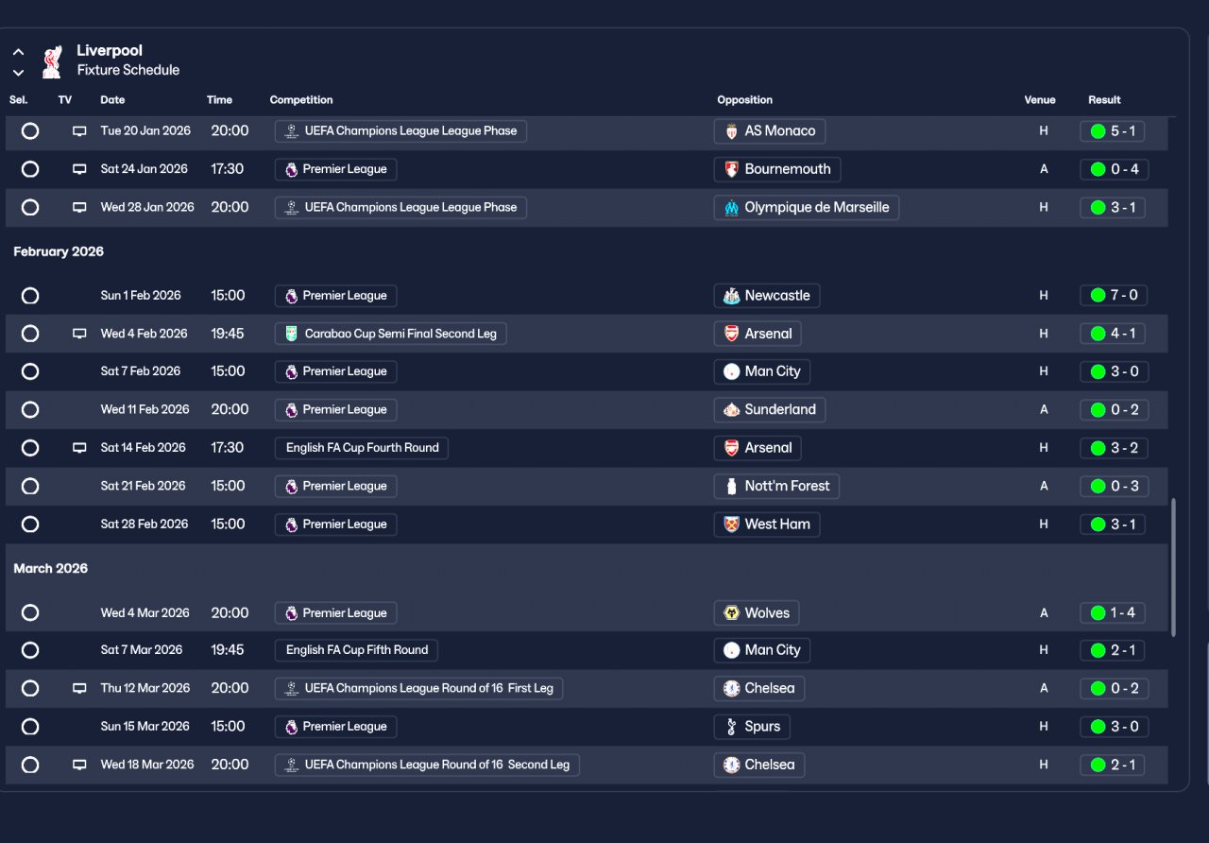Open the English FA Cup Fourth Round competition
The width and height of the screenshot is (1209, 843).
pos(362,448)
